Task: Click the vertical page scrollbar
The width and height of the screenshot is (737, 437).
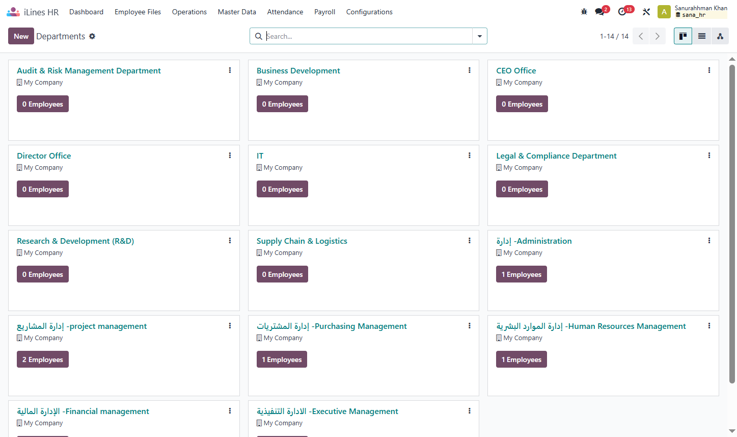Action: [x=732, y=224]
